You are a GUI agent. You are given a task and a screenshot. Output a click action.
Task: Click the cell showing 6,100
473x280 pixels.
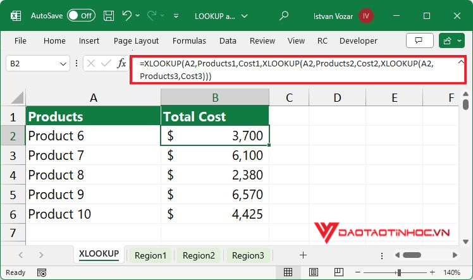[215, 155]
